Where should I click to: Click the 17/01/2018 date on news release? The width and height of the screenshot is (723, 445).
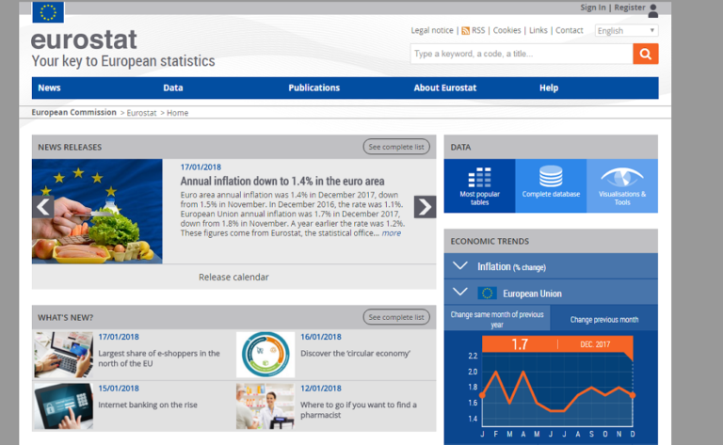(x=201, y=167)
